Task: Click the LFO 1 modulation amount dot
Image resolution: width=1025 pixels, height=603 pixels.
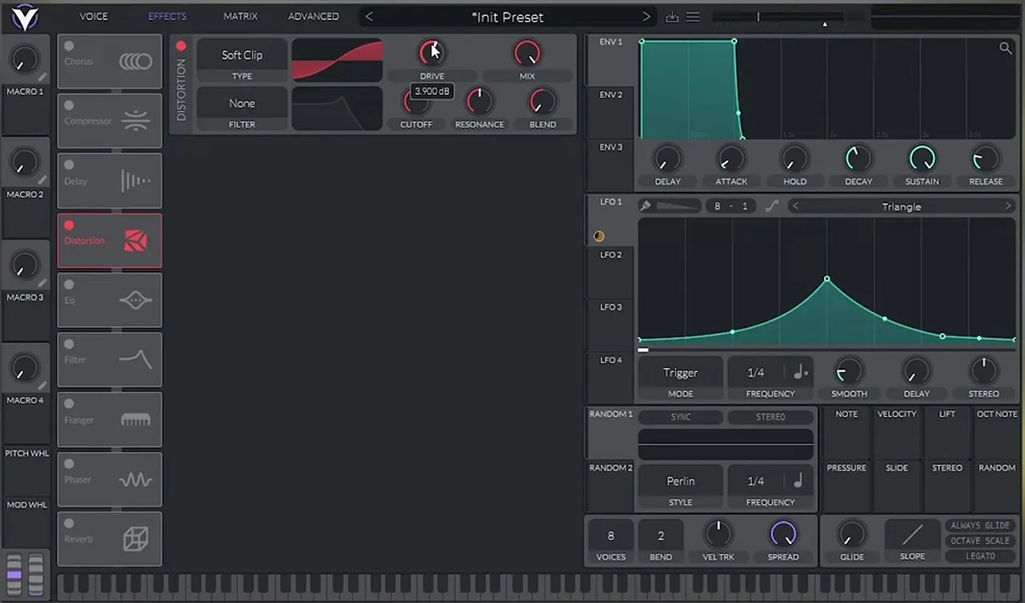Action: tap(598, 236)
